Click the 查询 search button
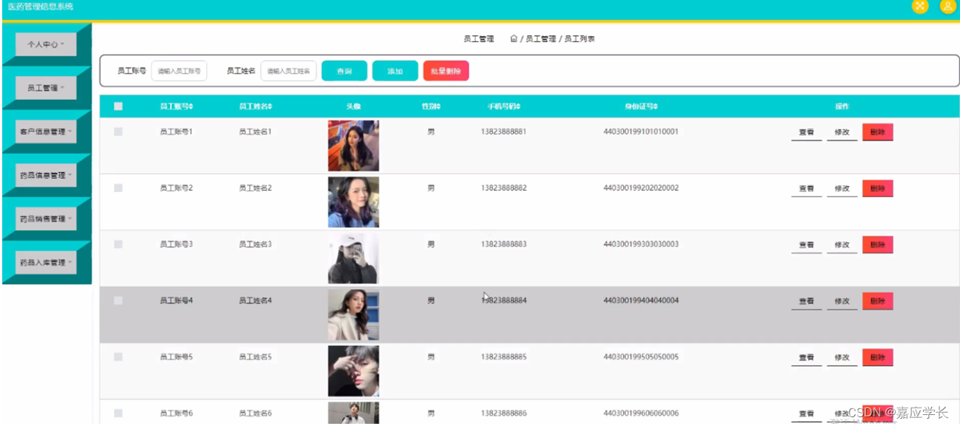This screenshot has width=960, height=426. (x=344, y=71)
